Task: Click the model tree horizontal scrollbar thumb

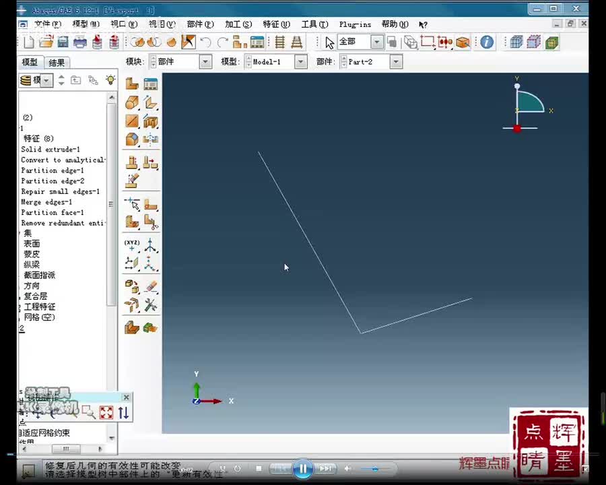Action: pyautogui.click(x=66, y=449)
